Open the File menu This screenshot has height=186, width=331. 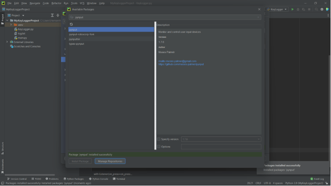click(10, 3)
